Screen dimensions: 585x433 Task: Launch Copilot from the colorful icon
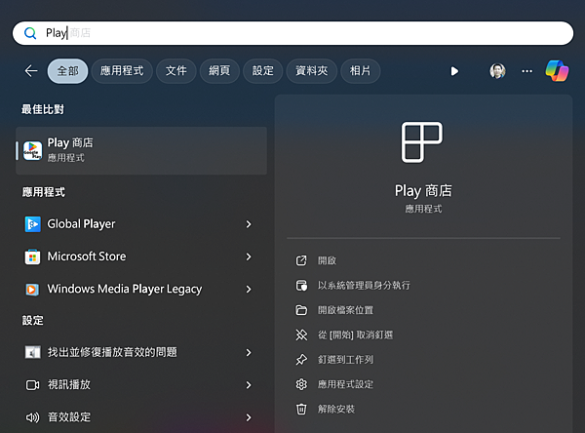tap(557, 71)
